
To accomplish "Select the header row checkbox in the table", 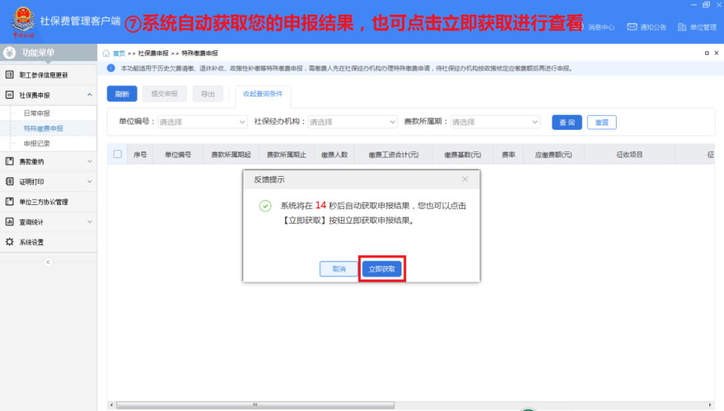I will (117, 153).
